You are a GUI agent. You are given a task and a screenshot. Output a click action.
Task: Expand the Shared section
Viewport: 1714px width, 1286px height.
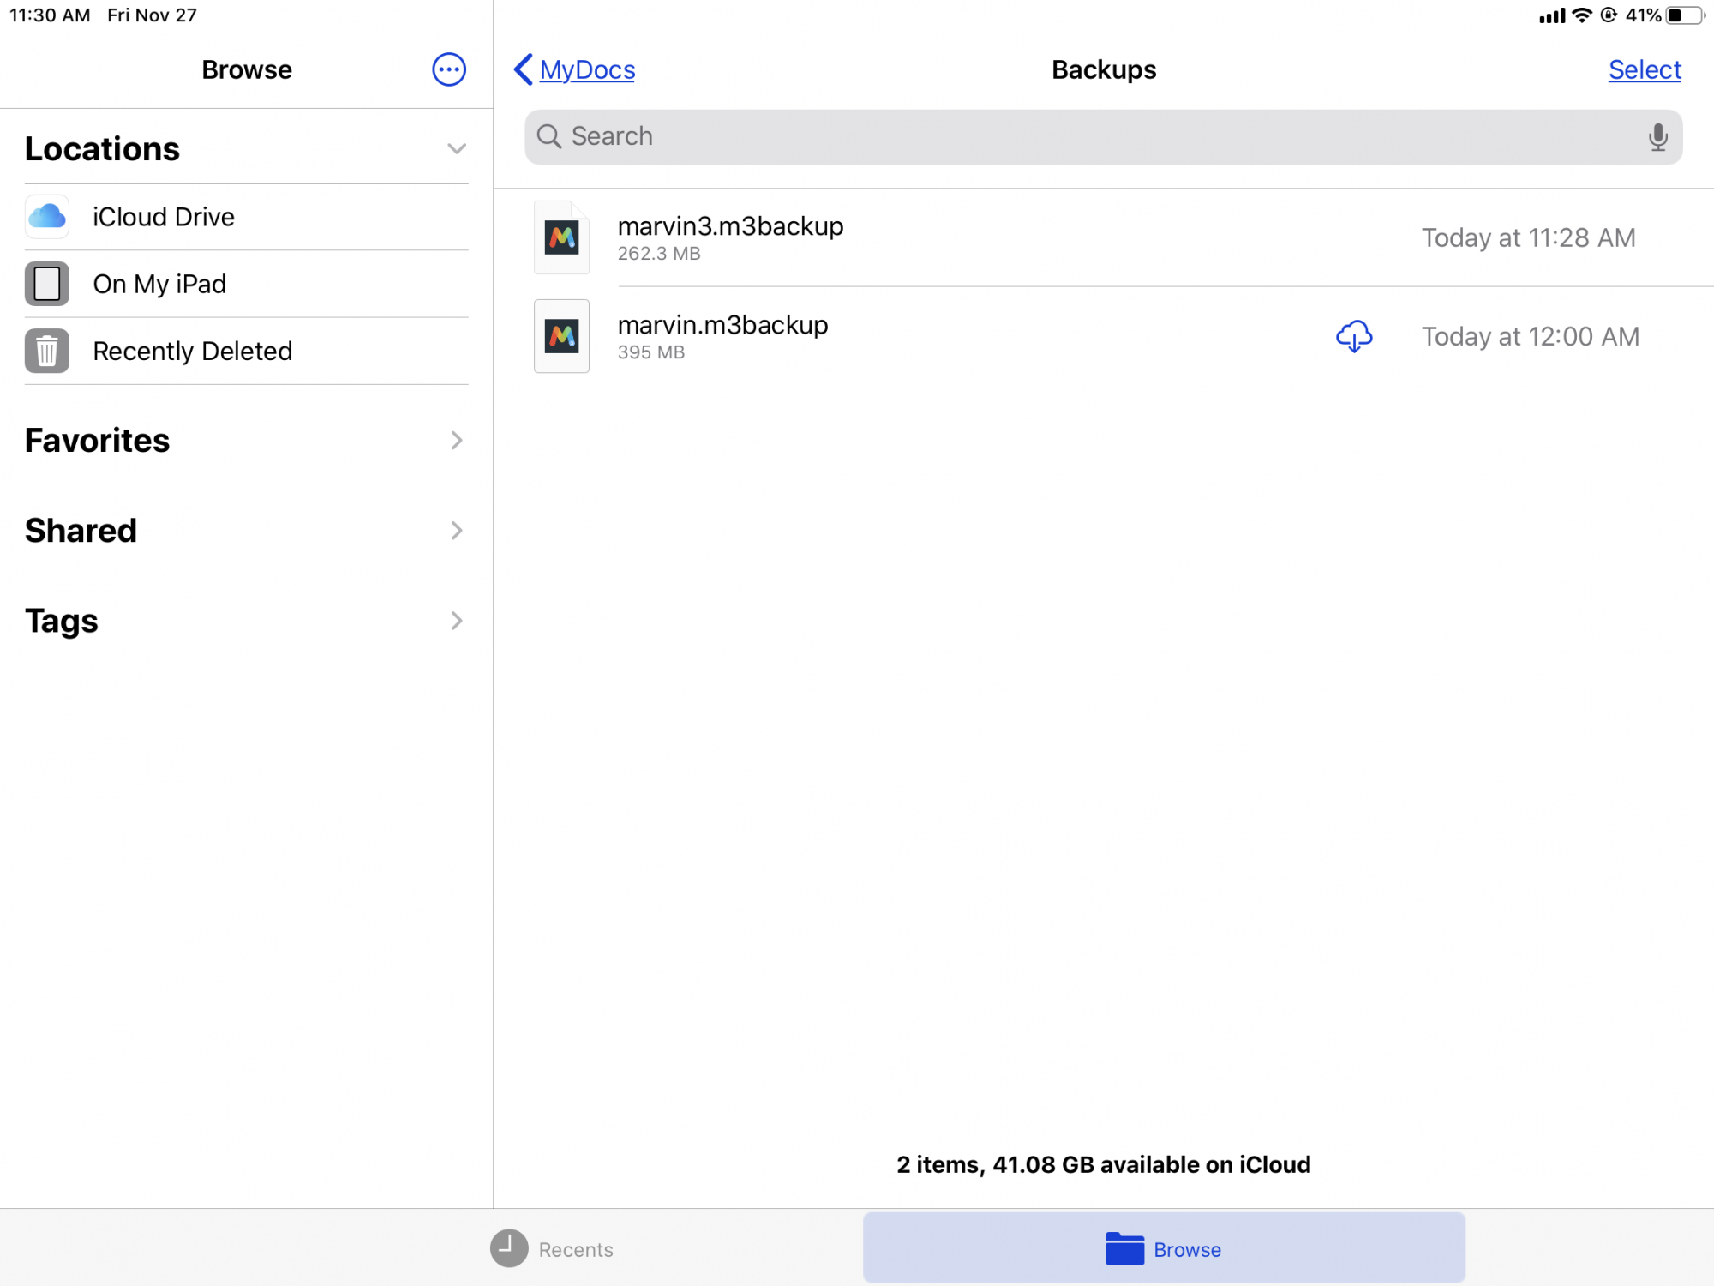tap(456, 531)
